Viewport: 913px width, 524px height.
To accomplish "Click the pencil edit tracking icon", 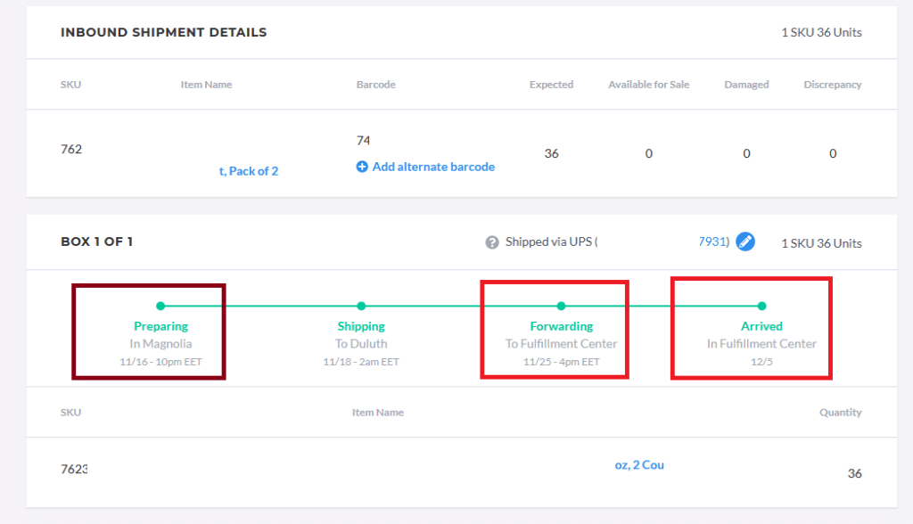I will (x=745, y=241).
